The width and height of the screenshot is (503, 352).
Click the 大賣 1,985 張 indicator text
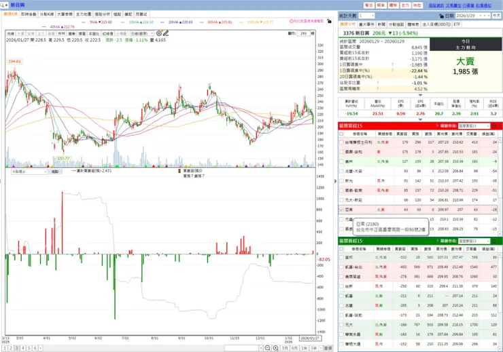click(x=466, y=66)
